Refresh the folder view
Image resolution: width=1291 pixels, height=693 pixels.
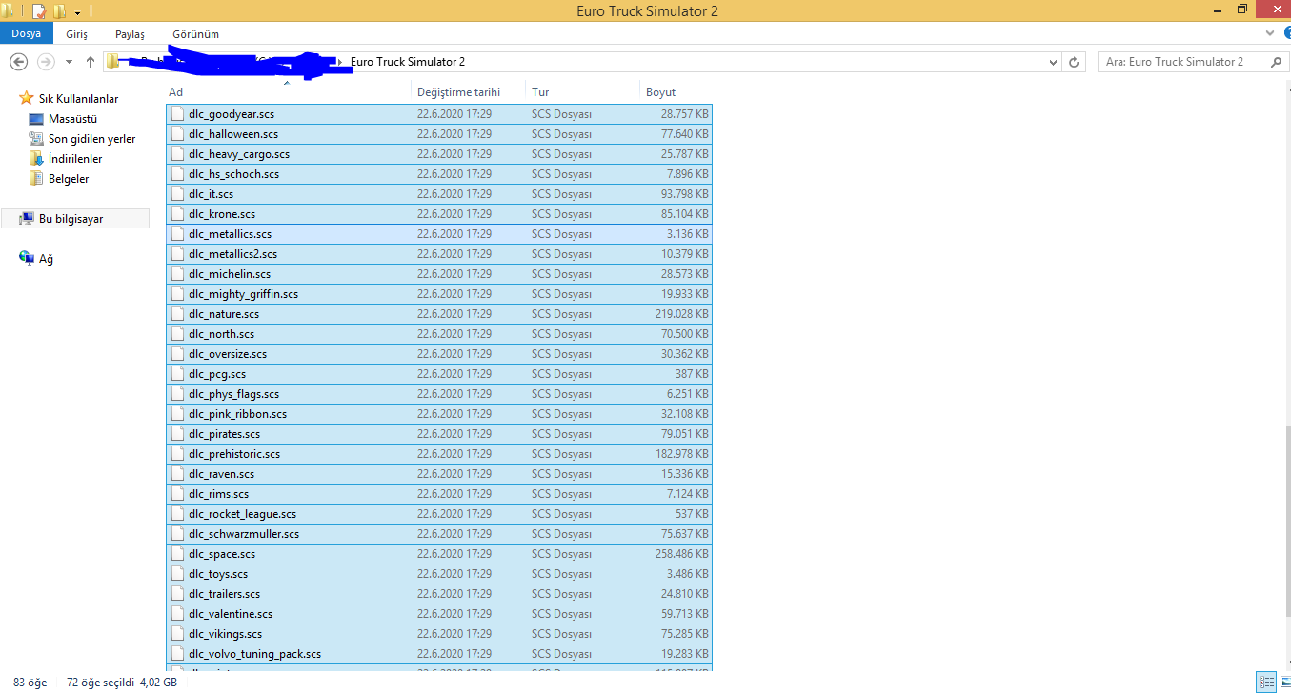(1075, 62)
